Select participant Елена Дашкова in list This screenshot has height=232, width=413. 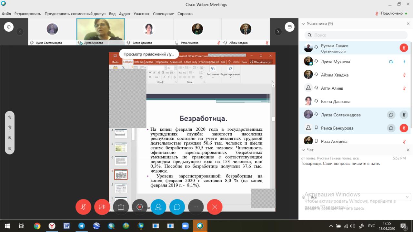click(355, 102)
